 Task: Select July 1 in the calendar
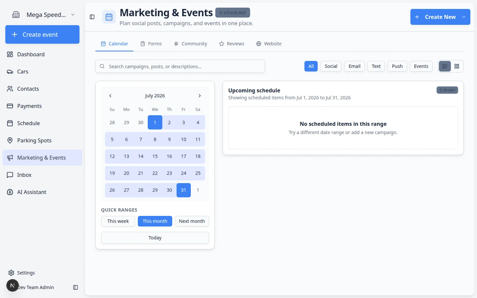(x=155, y=123)
